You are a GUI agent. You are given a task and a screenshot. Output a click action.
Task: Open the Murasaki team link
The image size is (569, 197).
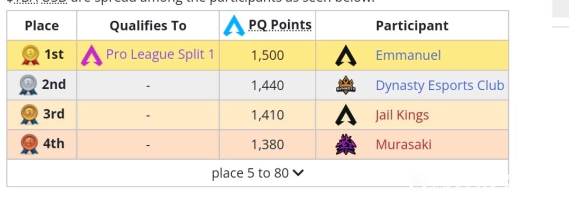pyautogui.click(x=403, y=145)
